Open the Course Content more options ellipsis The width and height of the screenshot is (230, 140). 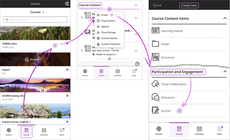click(x=136, y=5)
